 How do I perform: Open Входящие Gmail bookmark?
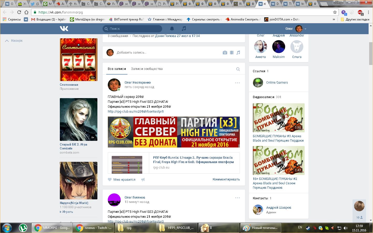pos(49,19)
